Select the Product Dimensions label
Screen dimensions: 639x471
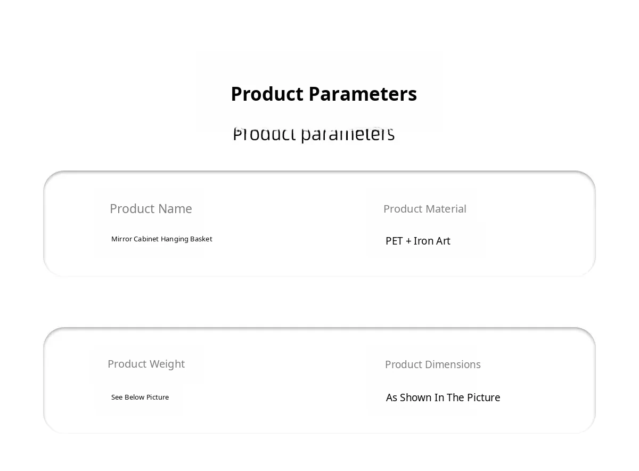pos(432,364)
